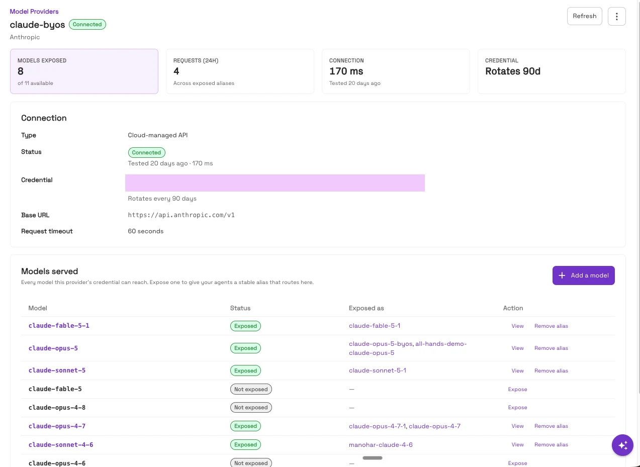This screenshot has width=640, height=467.
Task: Select the Credential Rotates 90d card
Action: tap(552, 71)
